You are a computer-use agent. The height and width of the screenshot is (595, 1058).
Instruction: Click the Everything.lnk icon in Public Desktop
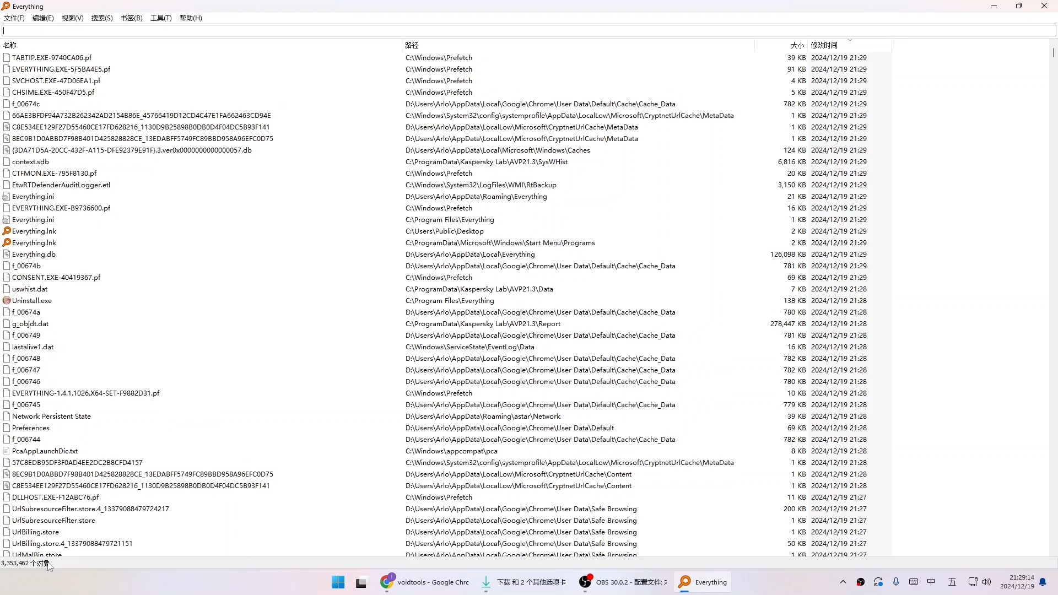(7, 231)
